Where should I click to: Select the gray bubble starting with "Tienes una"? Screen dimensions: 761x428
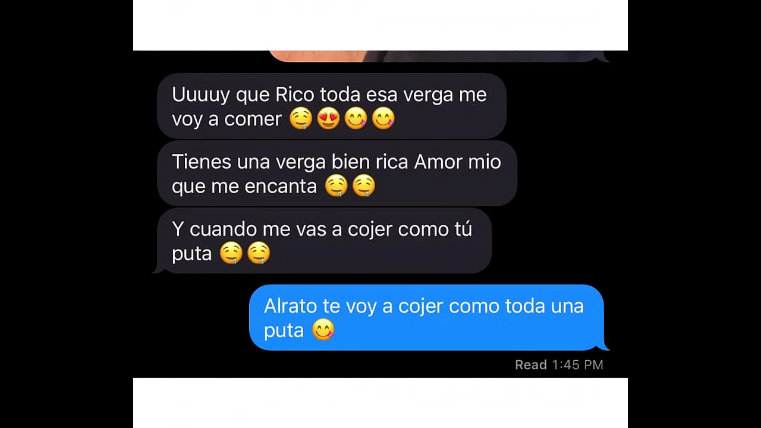(337, 174)
